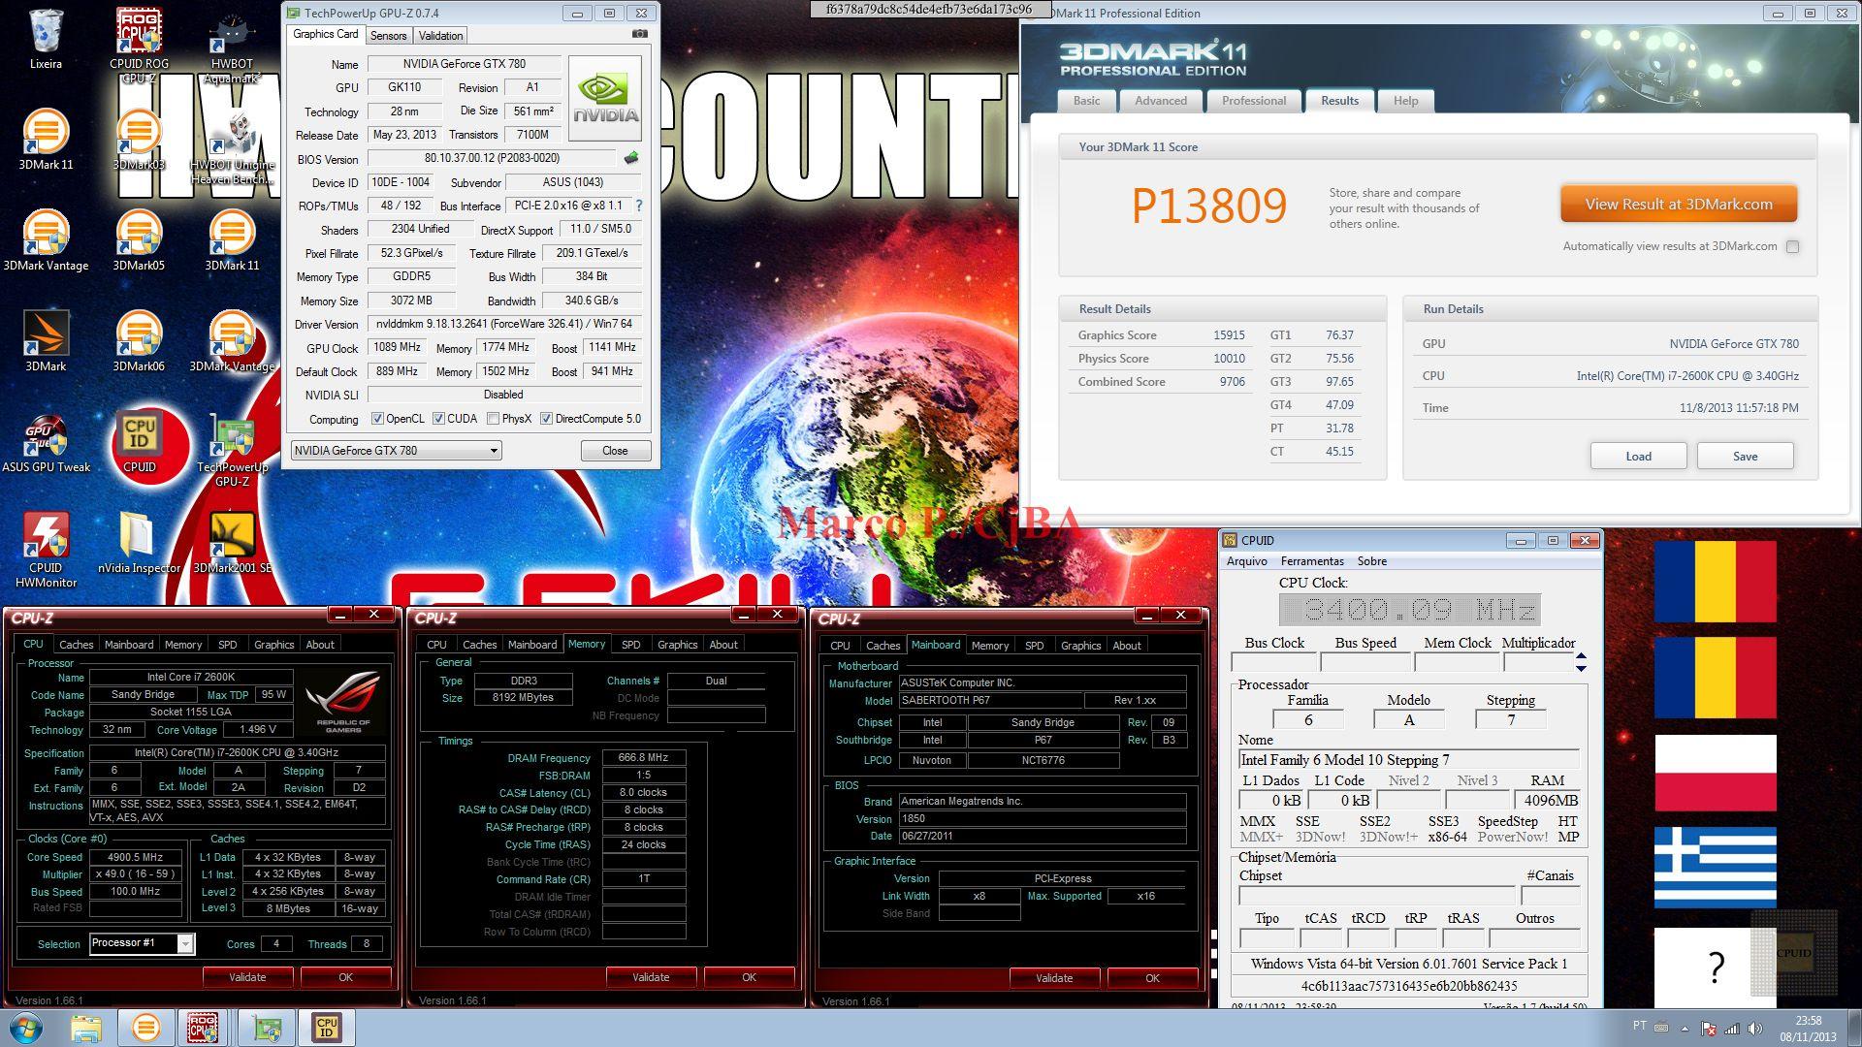Switch to 3DMark 11 taskbar button
This screenshot has width=1862, height=1047.
pos(146,1028)
